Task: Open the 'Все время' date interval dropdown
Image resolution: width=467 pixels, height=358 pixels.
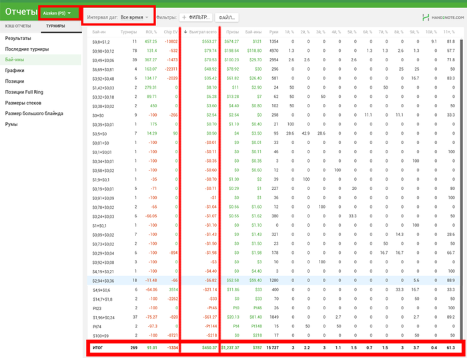Action: pyautogui.click(x=134, y=17)
